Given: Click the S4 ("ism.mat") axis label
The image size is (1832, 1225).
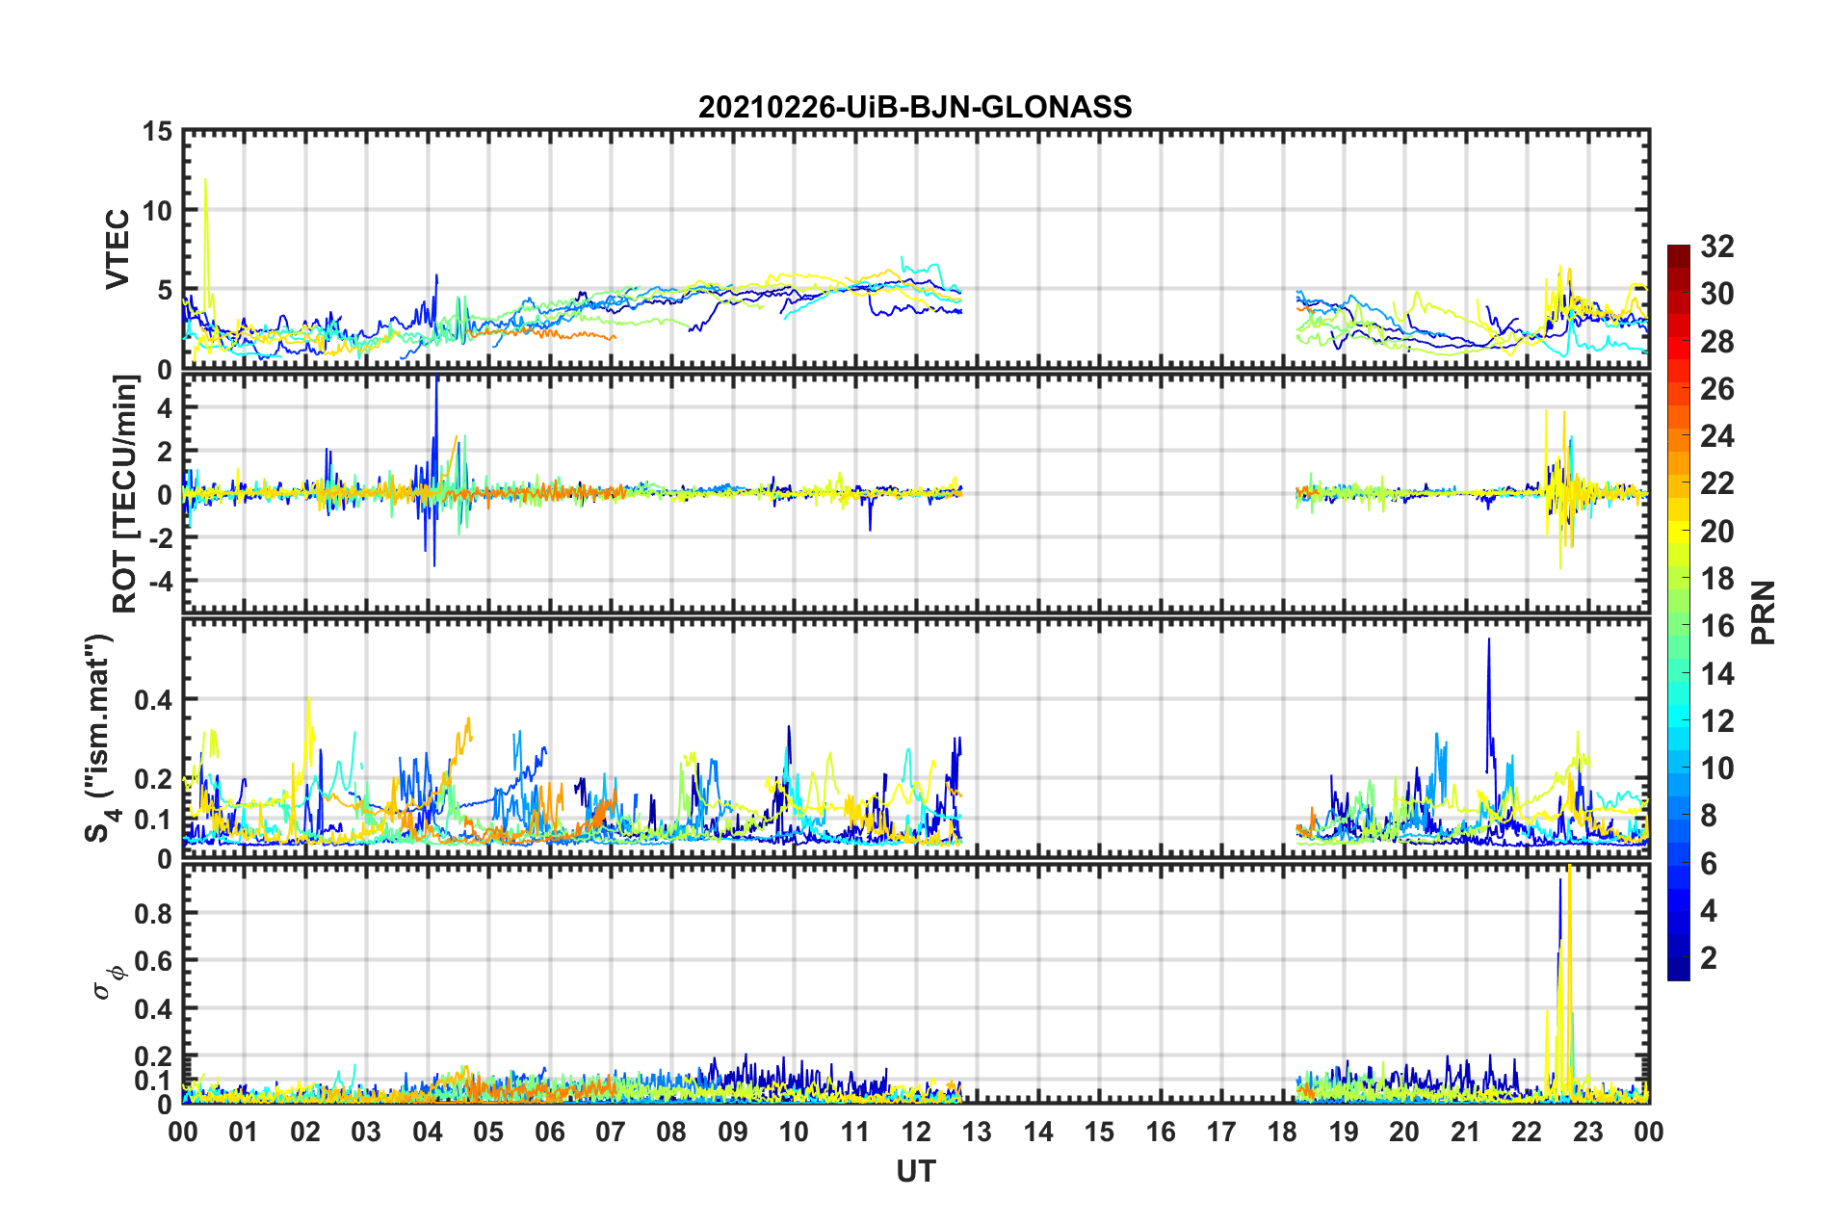Looking at the screenshot, I should (x=100, y=738).
